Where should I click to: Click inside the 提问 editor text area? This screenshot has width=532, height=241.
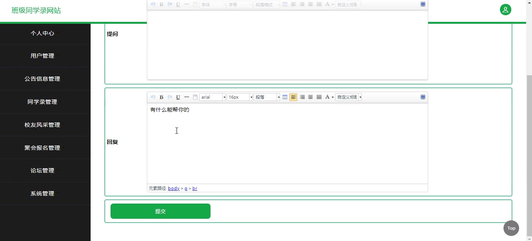coord(287,45)
